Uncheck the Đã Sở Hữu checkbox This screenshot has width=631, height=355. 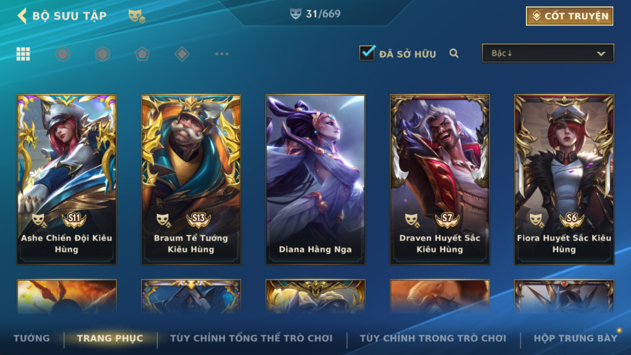(367, 53)
